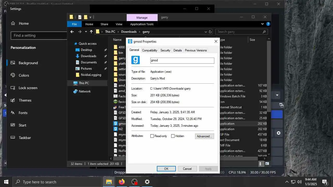The width and height of the screenshot is (333, 187).
Task: Enable the Hidden attribute checkbox
Action: point(173,136)
